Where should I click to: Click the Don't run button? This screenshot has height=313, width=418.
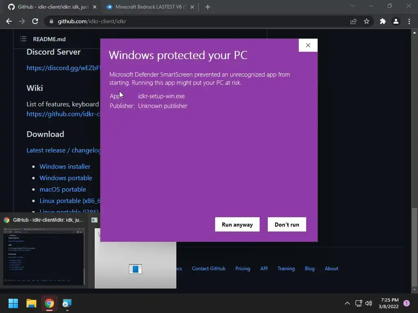point(287,225)
